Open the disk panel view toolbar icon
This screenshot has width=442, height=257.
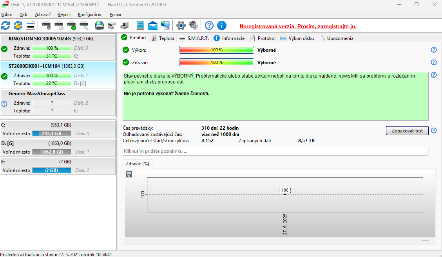coord(31,25)
